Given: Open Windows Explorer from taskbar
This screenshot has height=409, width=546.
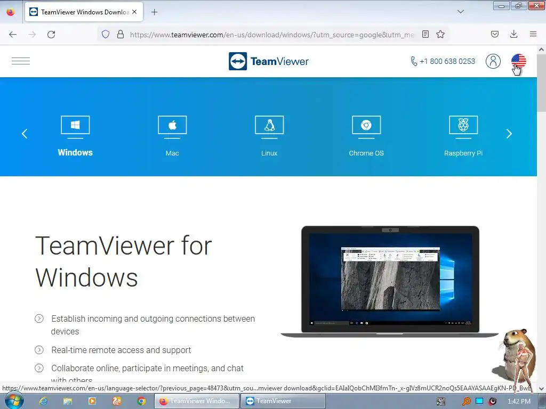Looking at the screenshot, I should click(68, 401).
